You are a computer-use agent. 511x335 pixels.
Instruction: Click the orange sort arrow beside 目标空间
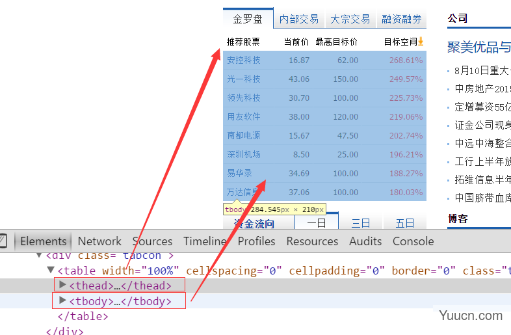tap(421, 42)
